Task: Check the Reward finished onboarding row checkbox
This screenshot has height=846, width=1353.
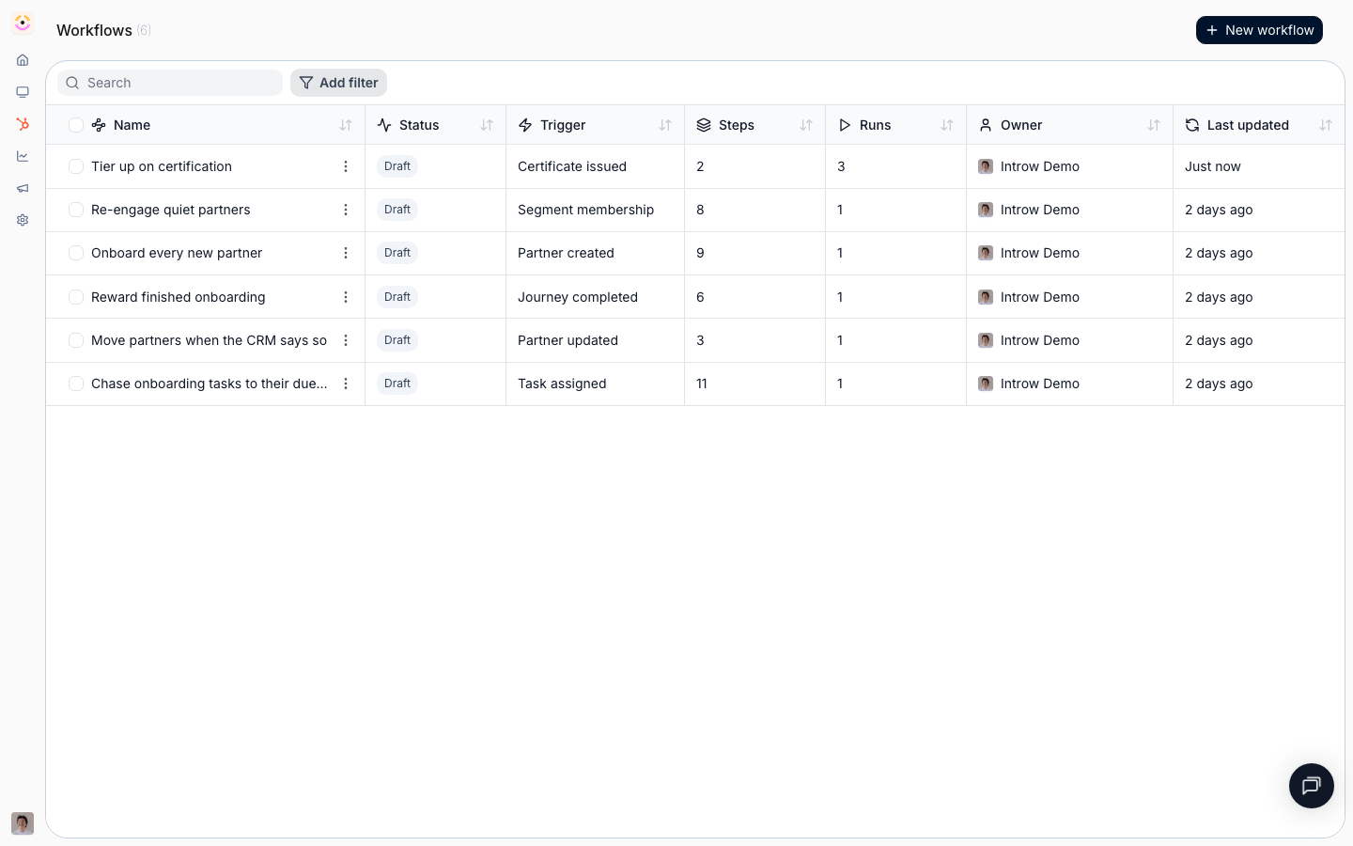Action: point(76,297)
